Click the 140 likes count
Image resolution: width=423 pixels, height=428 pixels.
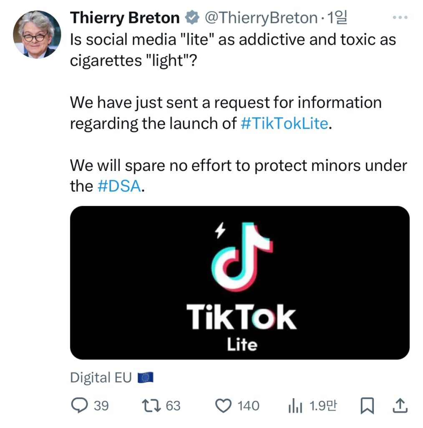248,405
